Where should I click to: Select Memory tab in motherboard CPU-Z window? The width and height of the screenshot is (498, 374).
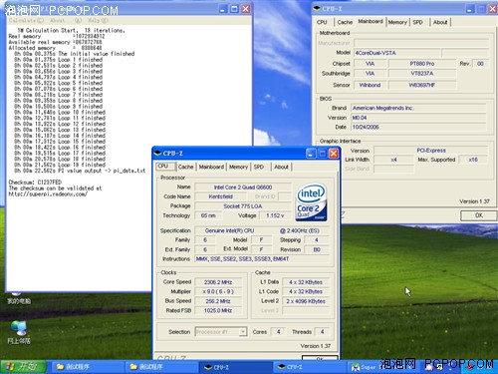(397, 22)
